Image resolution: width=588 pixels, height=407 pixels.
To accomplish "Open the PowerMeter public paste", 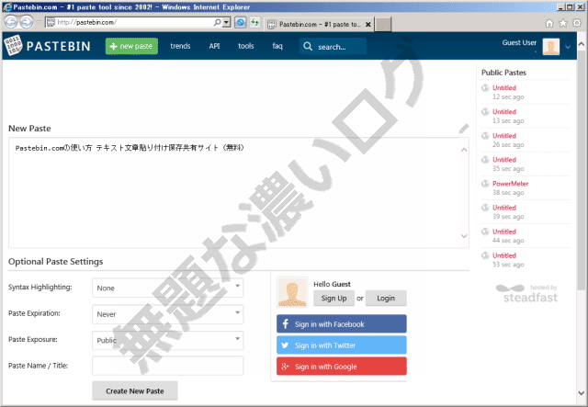I will (x=511, y=184).
